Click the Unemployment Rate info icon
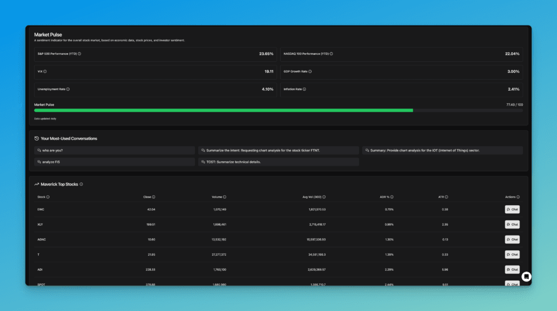 point(68,89)
